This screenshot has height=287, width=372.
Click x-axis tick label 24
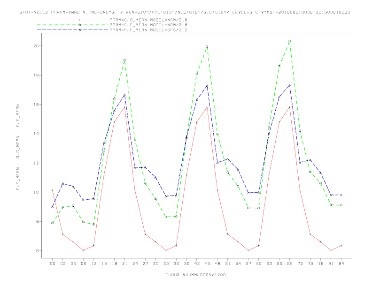[135, 264]
